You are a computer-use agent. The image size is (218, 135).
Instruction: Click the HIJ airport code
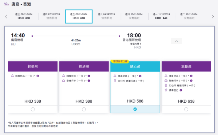click(x=13, y=44)
